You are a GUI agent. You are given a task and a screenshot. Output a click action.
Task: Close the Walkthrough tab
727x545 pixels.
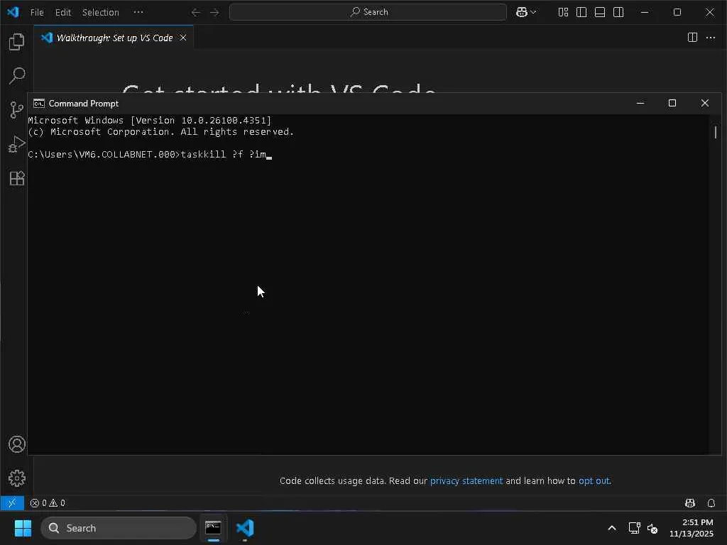point(183,38)
